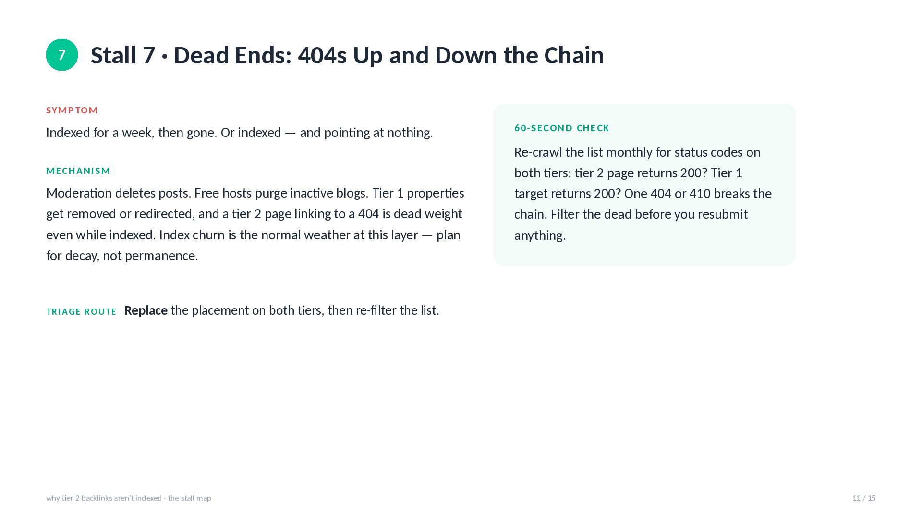
Task: Click '404s Up and Down the Chain' in title
Action: click(x=451, y=55)
